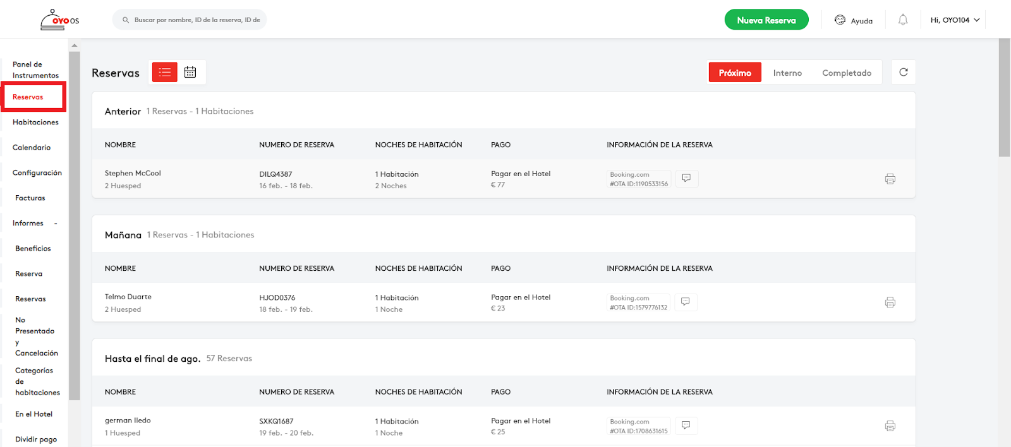The image size is (1011, 447).
Task: Click the 19 feb. - 20 feb. dates
Action: (286, 433)
